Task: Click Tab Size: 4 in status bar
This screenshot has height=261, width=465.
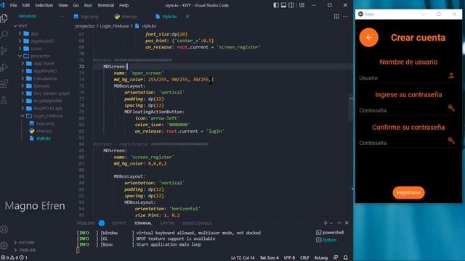Action: click(x=269, y=258)
